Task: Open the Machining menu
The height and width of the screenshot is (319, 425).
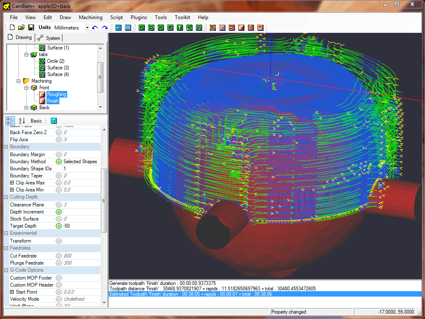Action: [90, 17]
